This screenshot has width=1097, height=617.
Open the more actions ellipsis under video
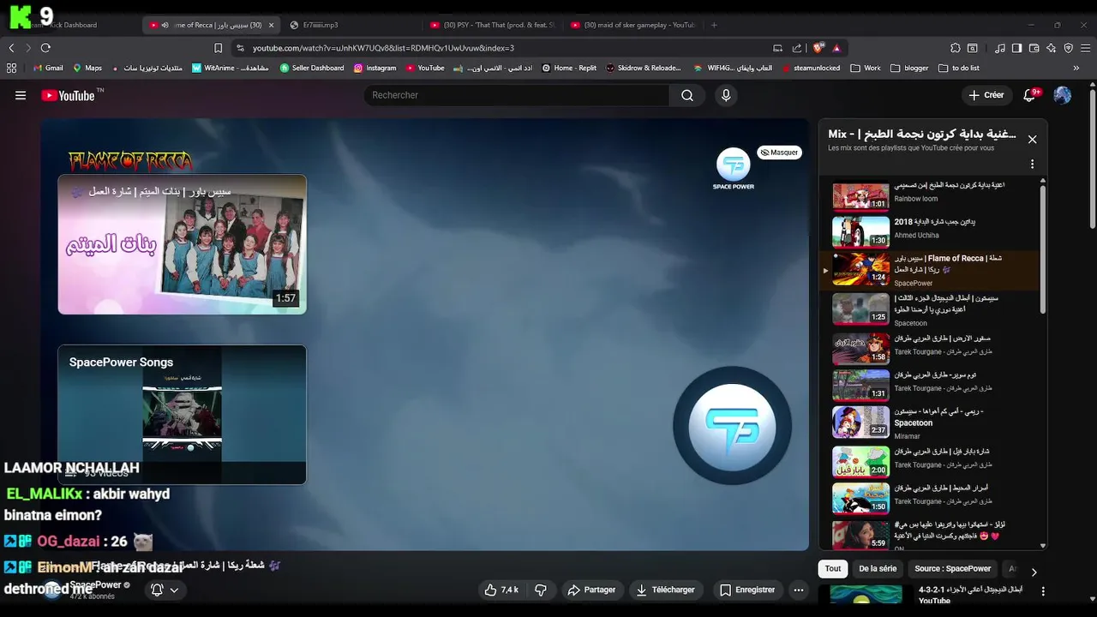(x=799, y=590)
